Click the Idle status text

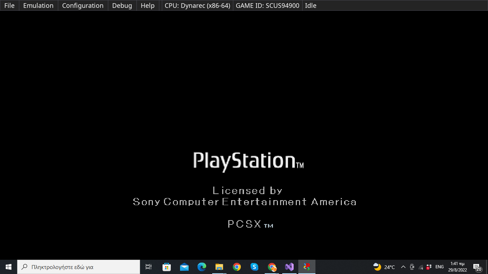(311, 6)
